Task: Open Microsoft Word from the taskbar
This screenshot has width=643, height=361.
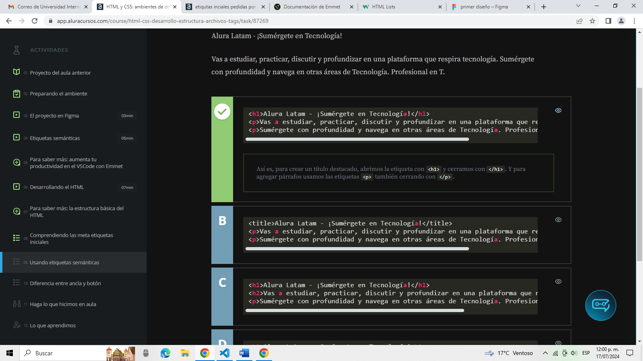Action: click(244, 353)
